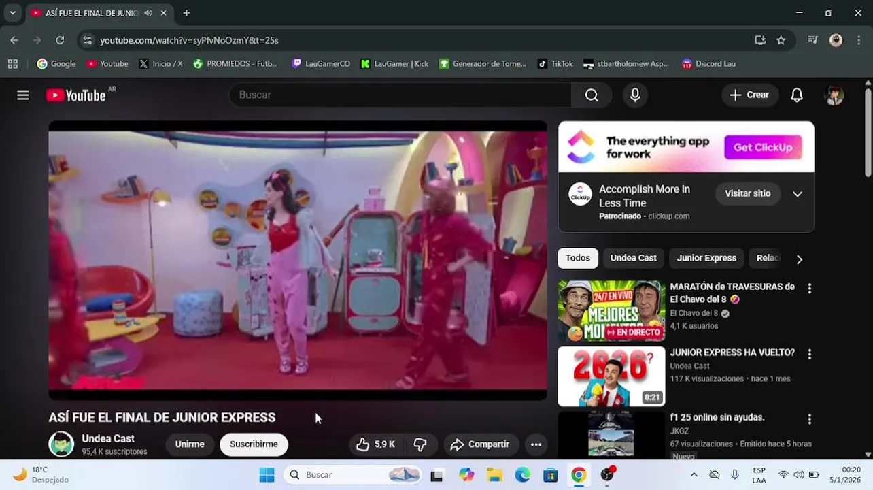Dislike the video

(x=421, y=444)
